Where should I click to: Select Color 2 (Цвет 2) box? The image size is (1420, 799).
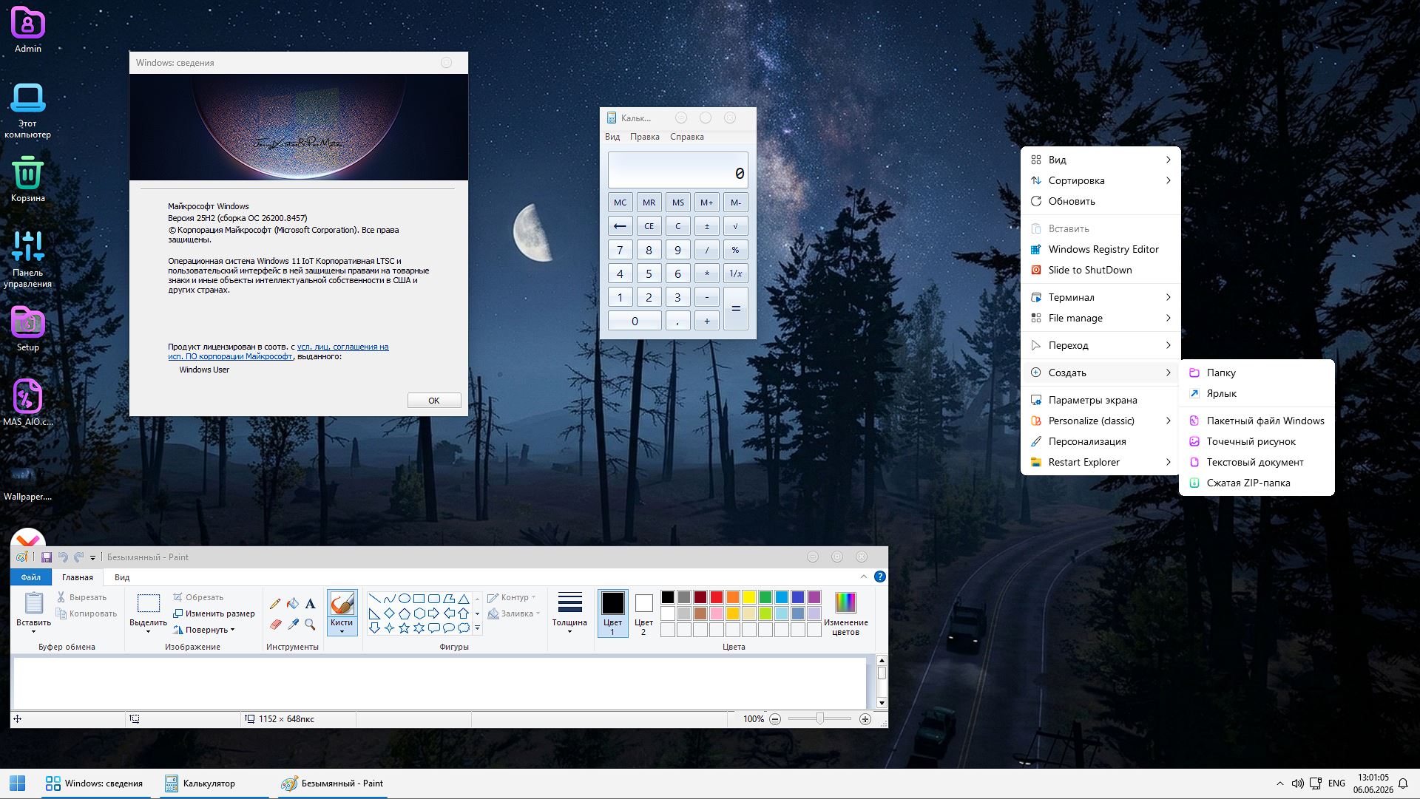(x=643, y=613)
